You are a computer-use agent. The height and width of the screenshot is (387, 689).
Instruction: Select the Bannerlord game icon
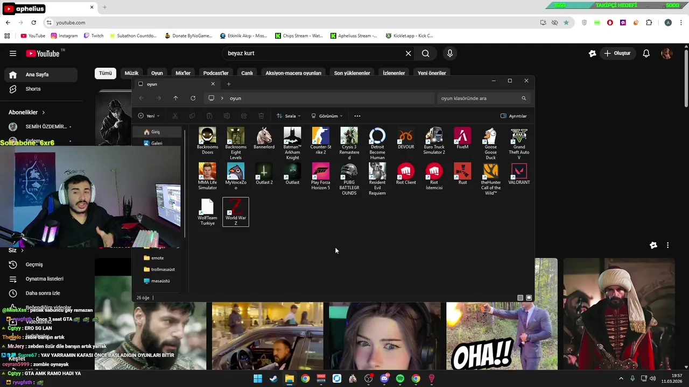coord(264,139)
